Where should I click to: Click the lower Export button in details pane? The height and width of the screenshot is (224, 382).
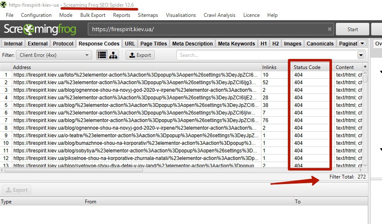16,190
